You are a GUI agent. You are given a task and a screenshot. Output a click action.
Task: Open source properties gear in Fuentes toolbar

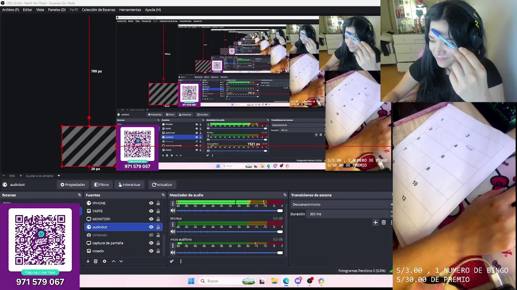click(x=105, y=261)
